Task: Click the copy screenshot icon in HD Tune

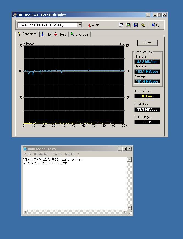Action: coord(128,25)
